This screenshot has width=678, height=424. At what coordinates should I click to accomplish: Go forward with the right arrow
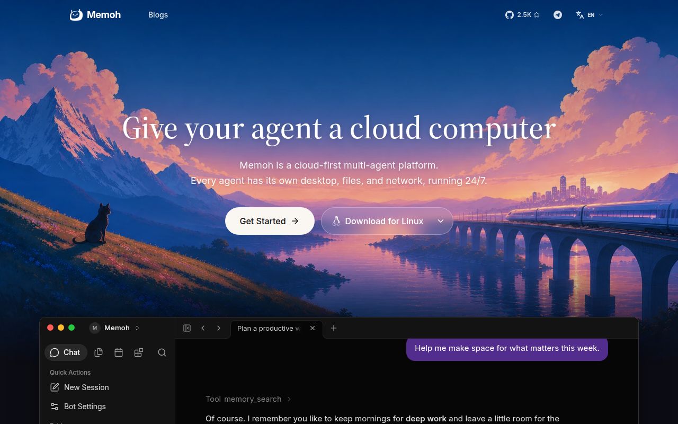click(x=219, y=328)
